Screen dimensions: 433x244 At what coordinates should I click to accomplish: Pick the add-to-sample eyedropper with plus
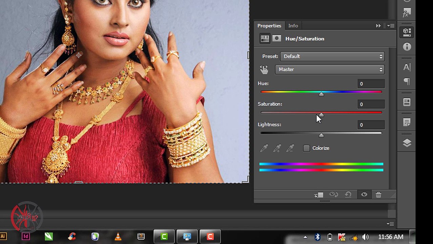coord(277,148)
